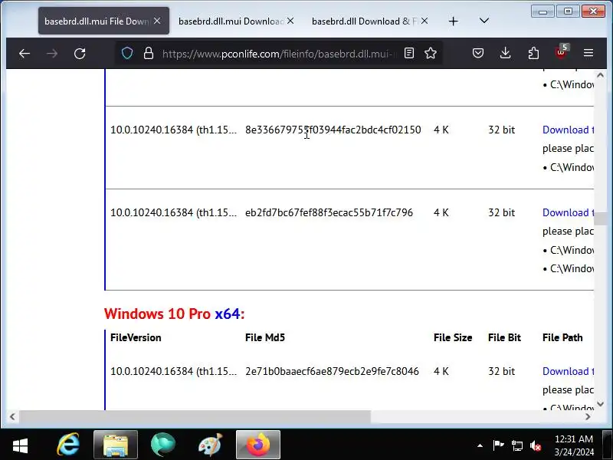Click version text in eb2fd7bc row
The width and height of the screenshot is (613, 460).
click(x=174, y=213)
